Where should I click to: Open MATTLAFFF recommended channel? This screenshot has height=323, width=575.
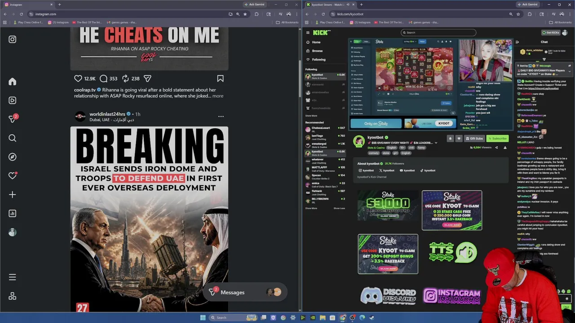[325, 169]
